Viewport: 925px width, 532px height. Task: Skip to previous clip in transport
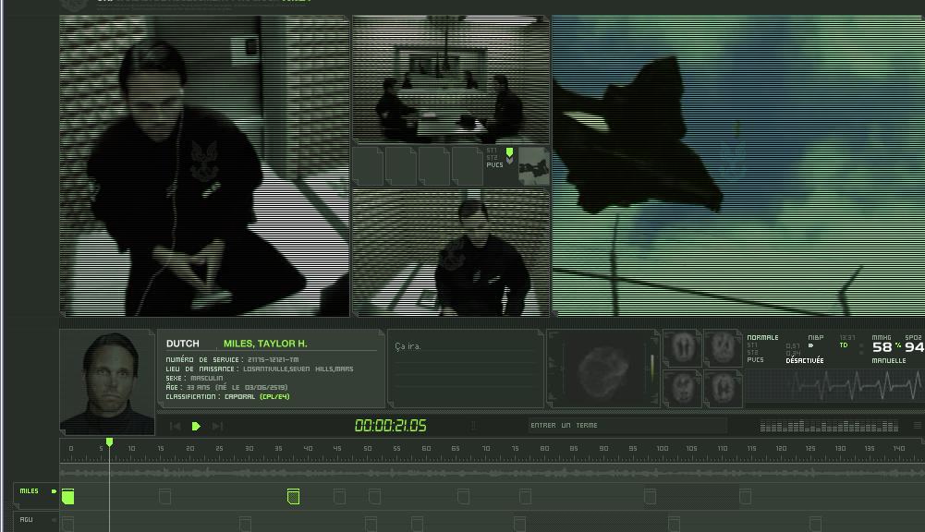pos(175,426)
